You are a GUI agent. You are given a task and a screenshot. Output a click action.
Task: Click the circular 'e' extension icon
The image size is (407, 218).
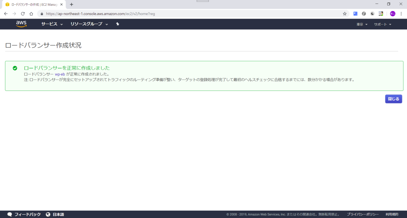[x=364, y=14]
